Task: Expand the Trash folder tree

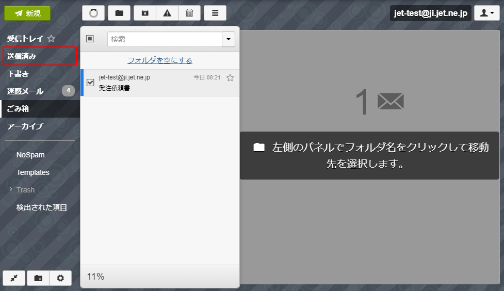Action: (11, 190)
